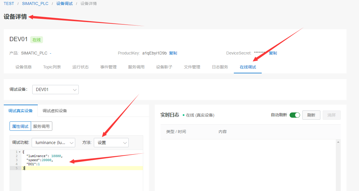Open the Topic列表 tab
The image size is (359, 191).
[x=52, y=67]
